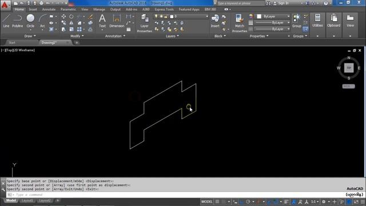Toggle grid display in status bar
The width and height of the screenshot is (366, 206).
click(x=217, y=201)
